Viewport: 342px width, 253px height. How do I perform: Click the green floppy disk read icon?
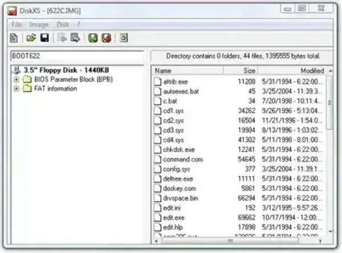[x=93, y=38]
